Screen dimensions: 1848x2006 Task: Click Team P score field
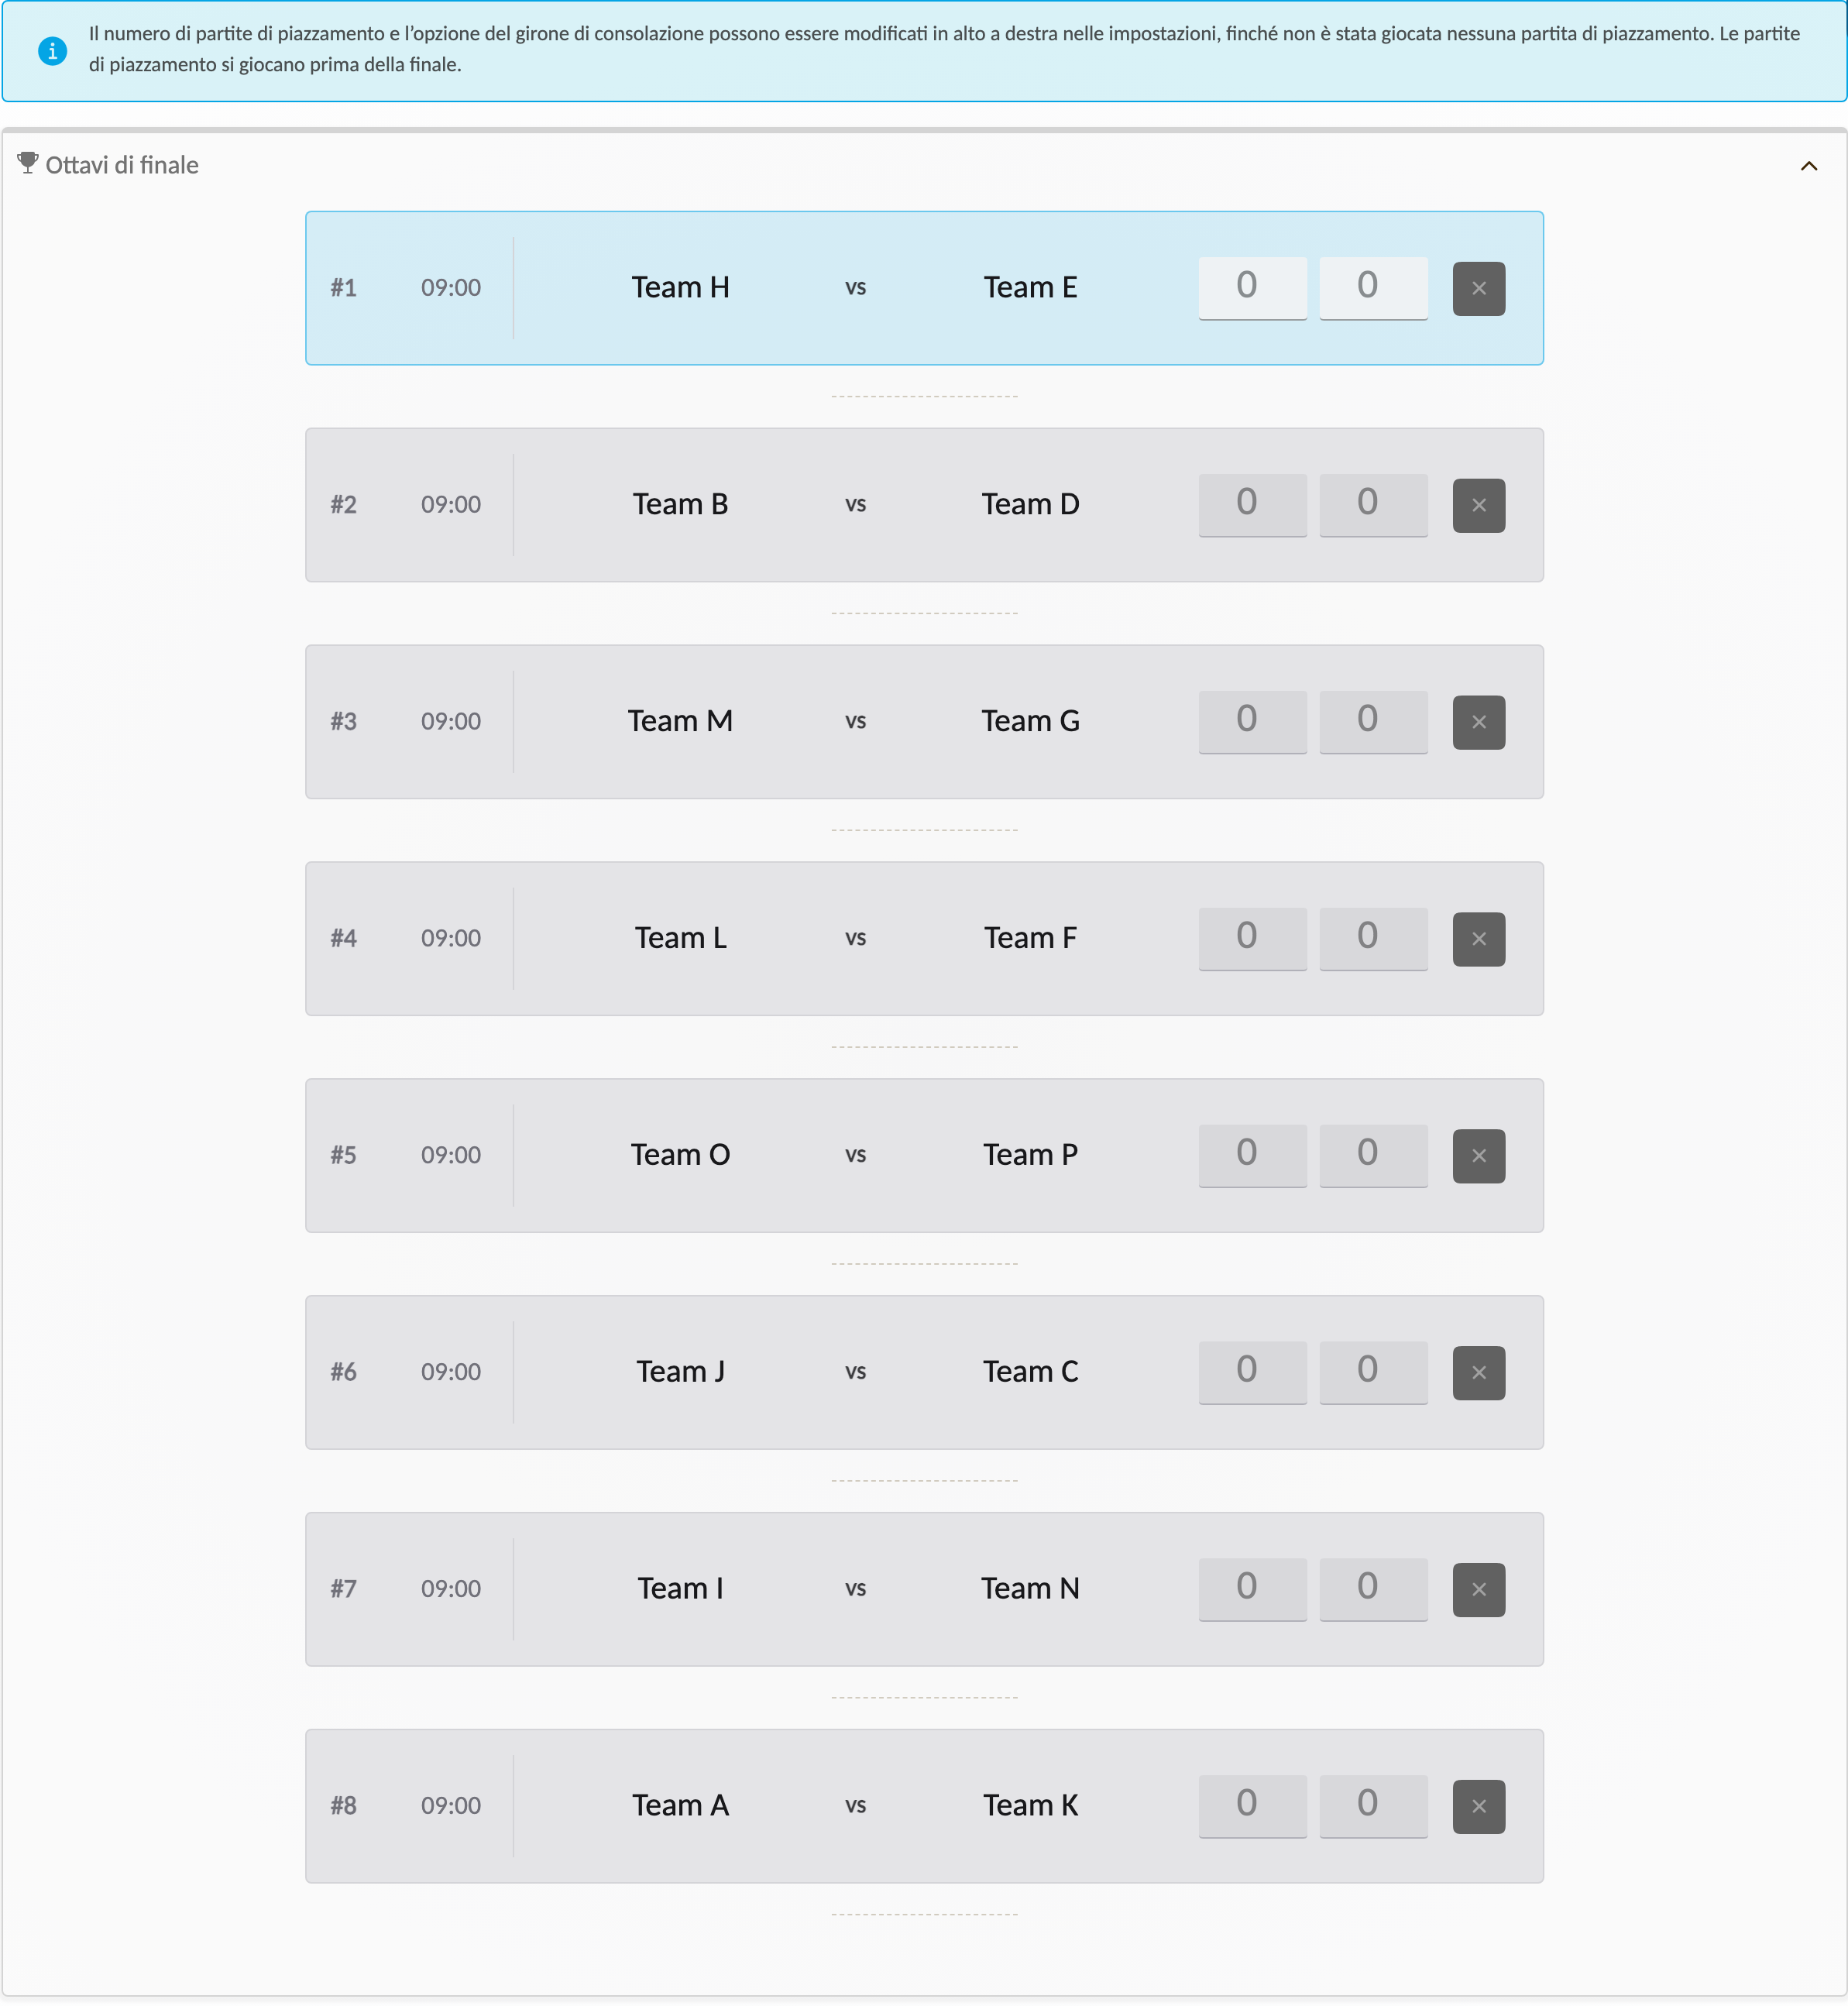coord(1373,1156)
